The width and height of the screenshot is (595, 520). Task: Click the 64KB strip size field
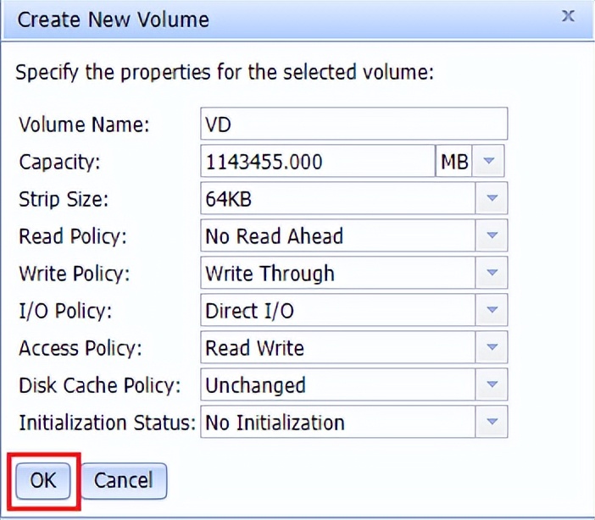tap(337, 198)
